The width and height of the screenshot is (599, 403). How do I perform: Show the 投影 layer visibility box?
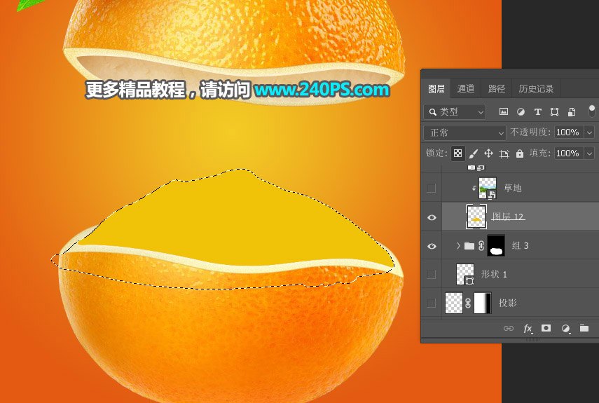pyautogui.click(x=432, y=303)
